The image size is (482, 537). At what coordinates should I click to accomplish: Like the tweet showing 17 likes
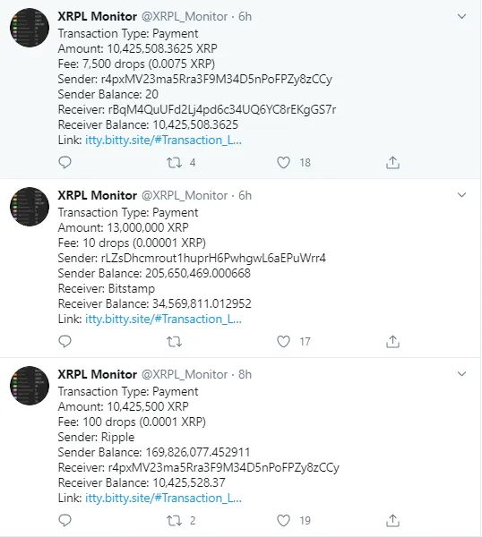[283, 342]
